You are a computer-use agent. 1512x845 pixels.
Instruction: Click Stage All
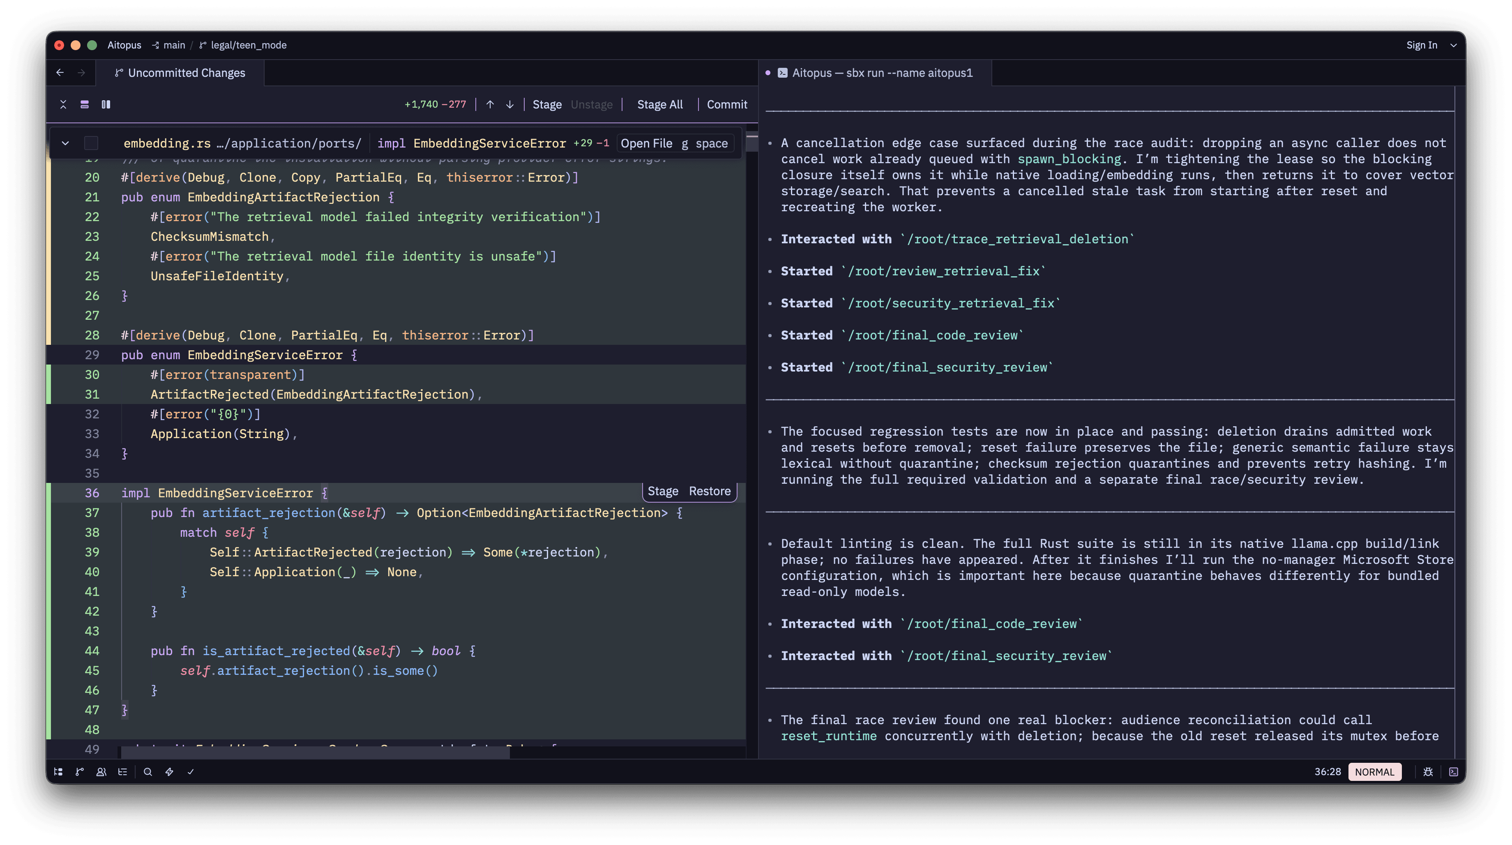point(660,104)
